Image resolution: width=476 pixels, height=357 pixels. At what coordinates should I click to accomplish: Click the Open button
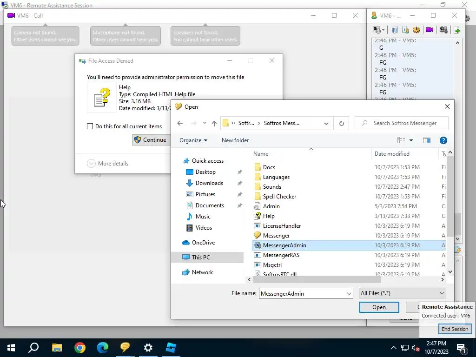pyautogui.click(x=379, y=307)
